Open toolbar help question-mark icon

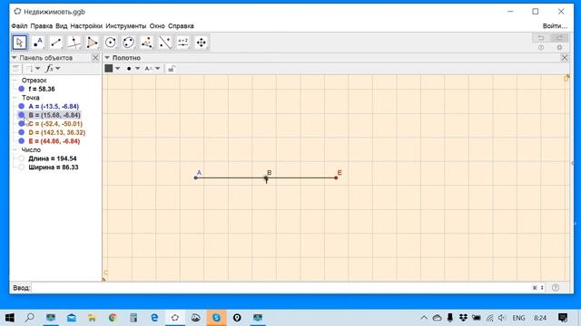coord(541,48)
